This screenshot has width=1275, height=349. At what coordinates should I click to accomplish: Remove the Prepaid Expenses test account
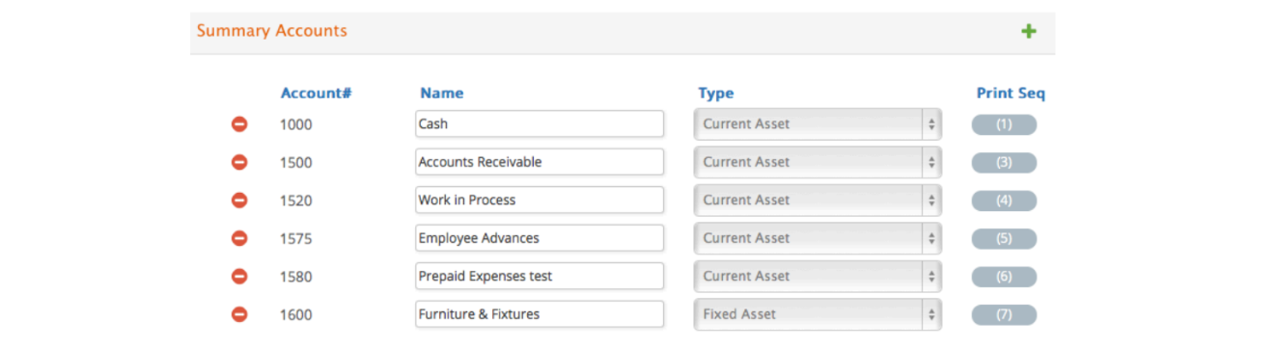pos(239,277)
